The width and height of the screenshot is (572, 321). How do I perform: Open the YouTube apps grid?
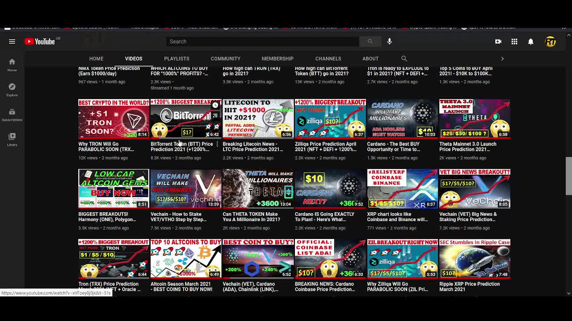tap(514, 41)
